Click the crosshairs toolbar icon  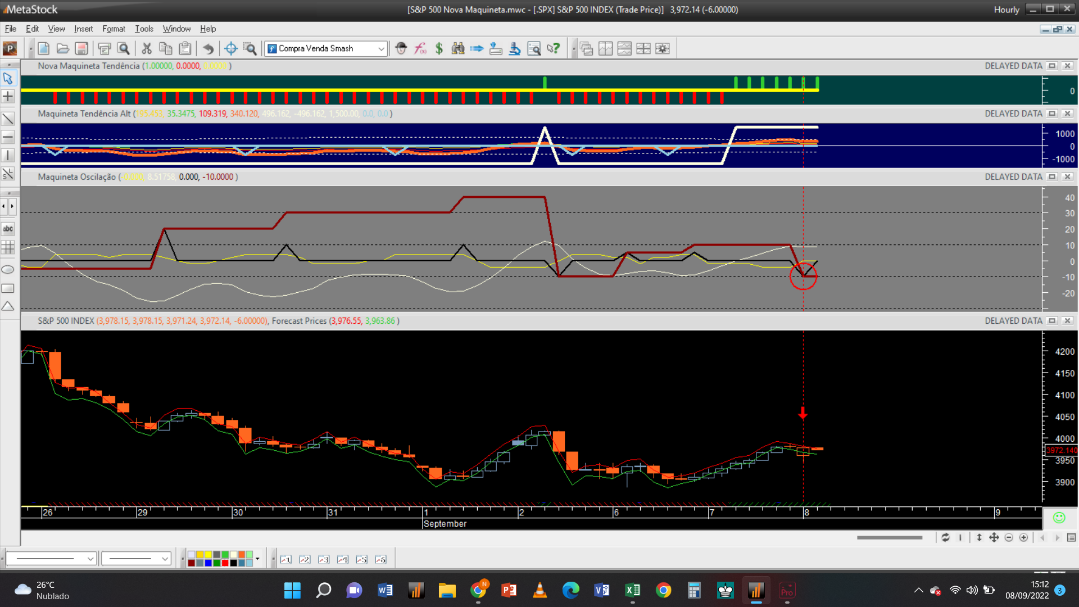pyautogui.click(x=230, y=49)
